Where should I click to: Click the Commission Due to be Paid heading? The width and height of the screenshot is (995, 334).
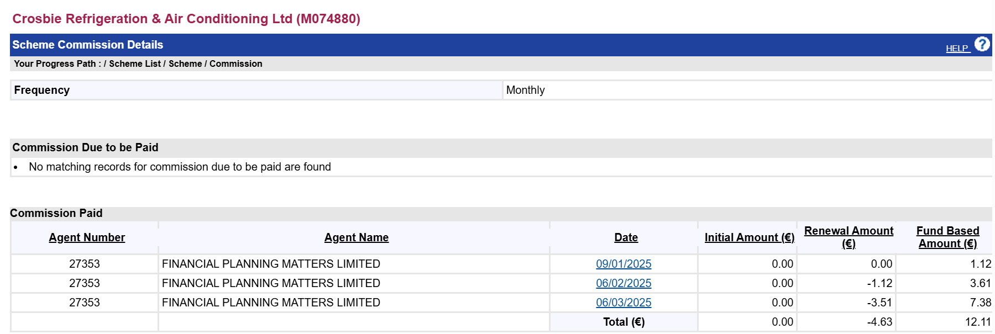coord(85,147)
